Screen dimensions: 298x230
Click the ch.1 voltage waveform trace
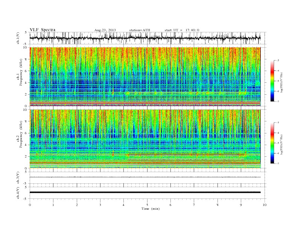(x=145, y=38)
